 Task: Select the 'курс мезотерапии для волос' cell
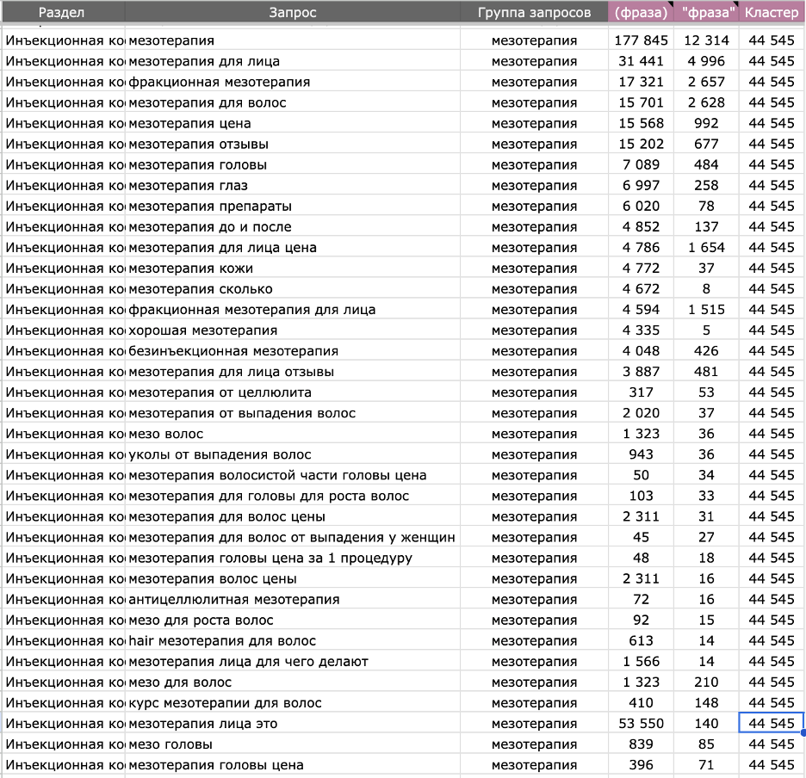click(x=293, y=703)
